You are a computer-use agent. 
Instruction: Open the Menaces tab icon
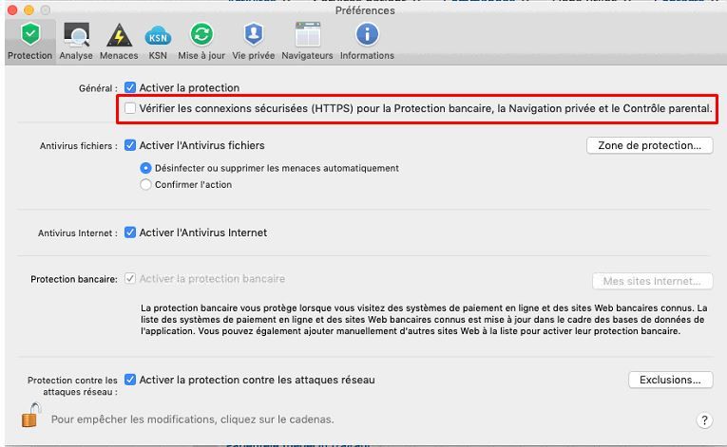[x=119, y=35]
